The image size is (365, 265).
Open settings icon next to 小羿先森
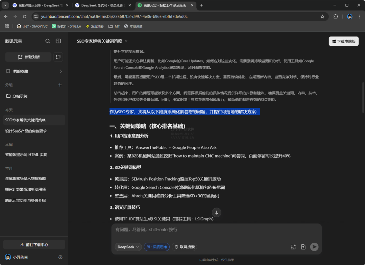click(x=60, y=257)
